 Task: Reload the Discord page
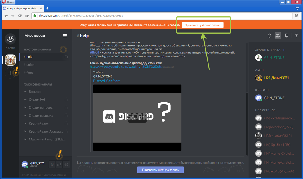point(20,16)
